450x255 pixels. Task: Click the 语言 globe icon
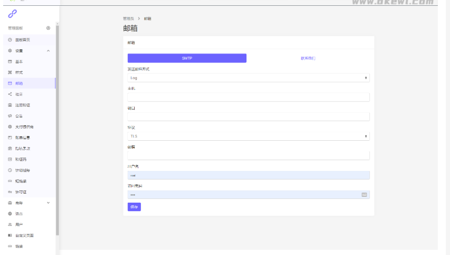10,214
